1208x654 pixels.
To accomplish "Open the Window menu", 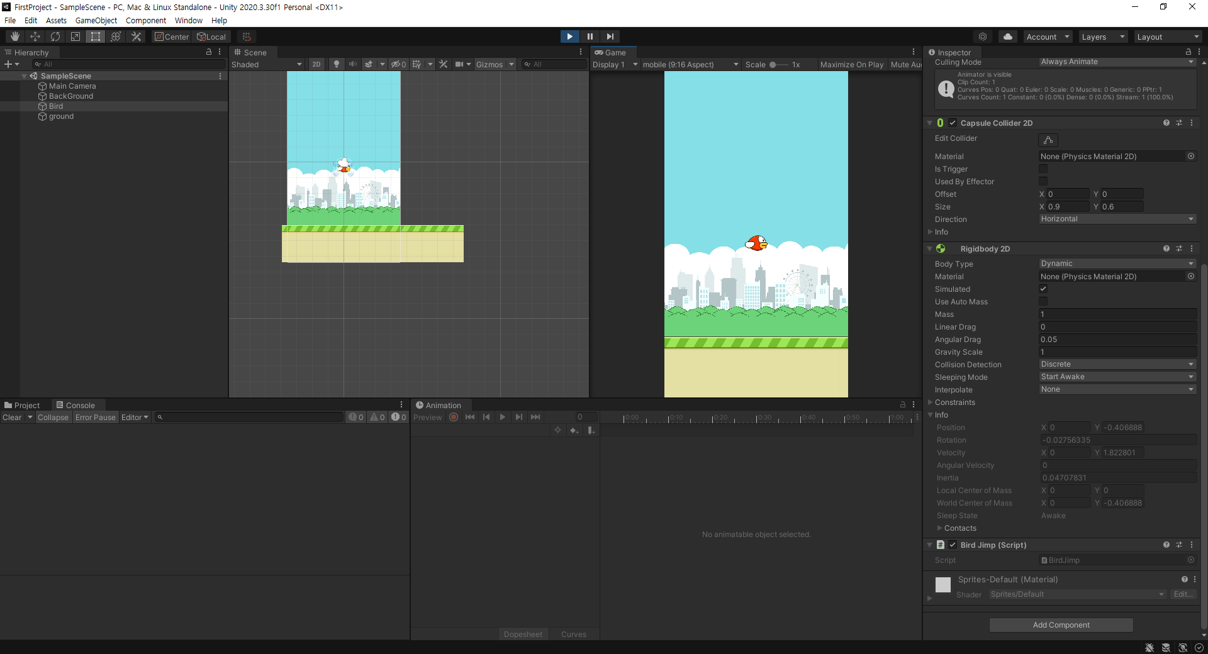I will (x=189, y=20).
